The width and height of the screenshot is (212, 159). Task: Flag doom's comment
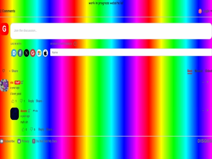click(x=208, y=110)
